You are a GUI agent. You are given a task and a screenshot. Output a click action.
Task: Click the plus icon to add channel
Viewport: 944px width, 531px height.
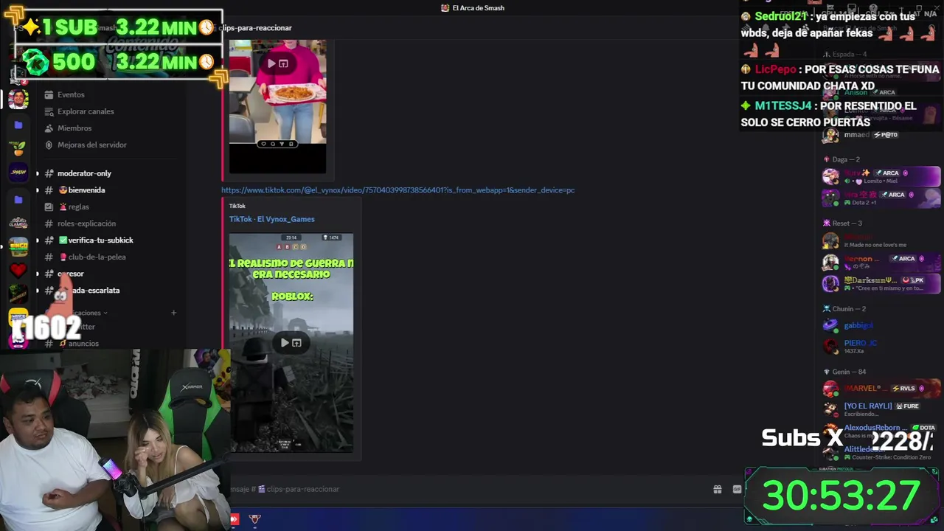[x=173, y=313]
